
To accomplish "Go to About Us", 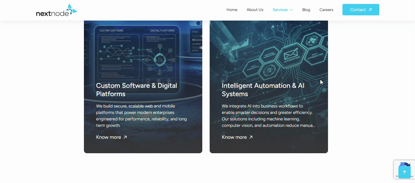I will 255,10.
